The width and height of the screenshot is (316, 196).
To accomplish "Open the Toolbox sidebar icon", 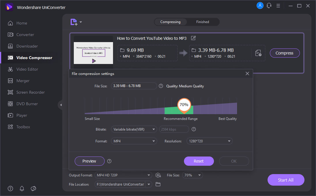I will [x=10, y=127].
